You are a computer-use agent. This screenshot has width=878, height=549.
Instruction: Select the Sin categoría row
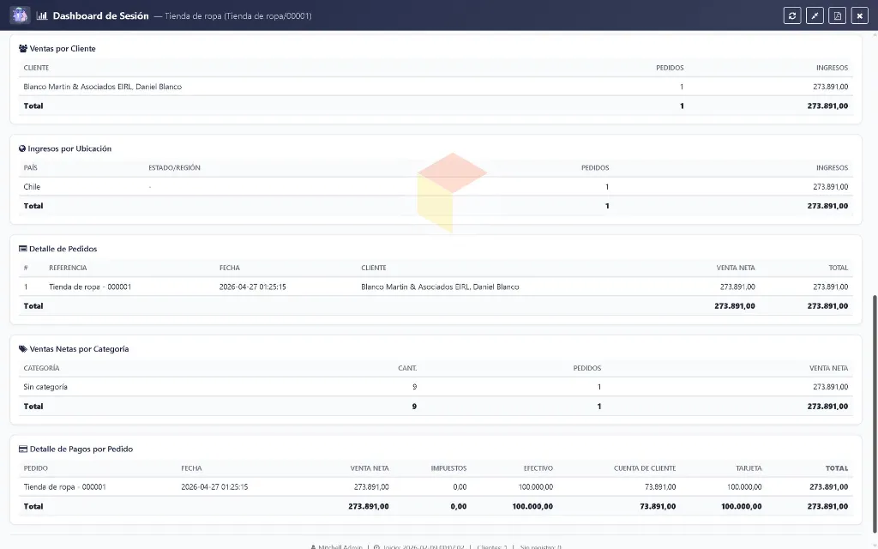point(436,387)
